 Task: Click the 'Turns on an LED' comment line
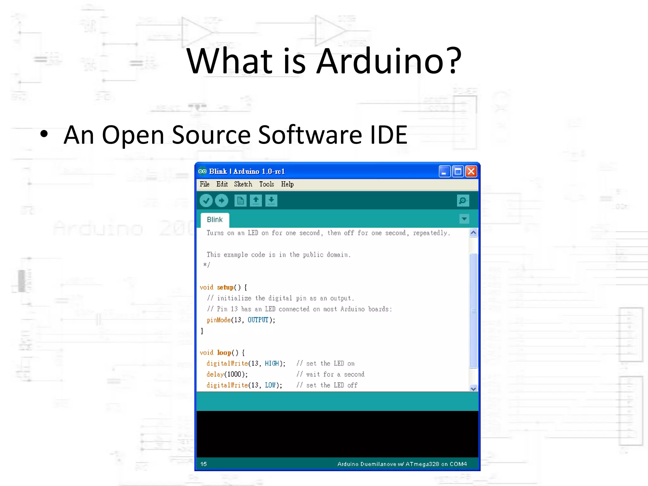[x=328, y=233]
